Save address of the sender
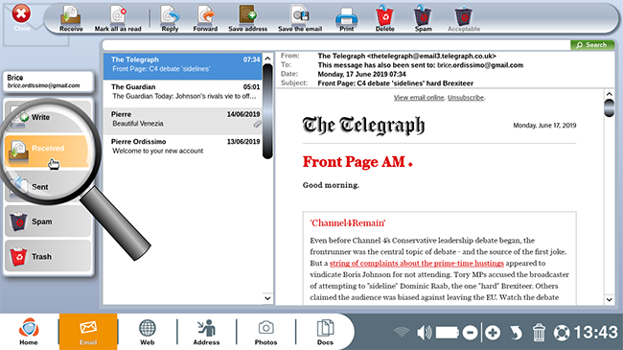The height and width of the screenshot is (350, 623). [x=248, y=18]
